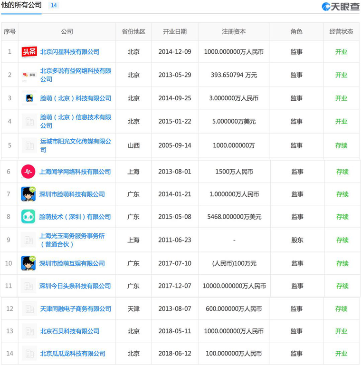Click the date 2018-06-12
This screenshot has width=361, height=366.
click(x=175, y=353)
